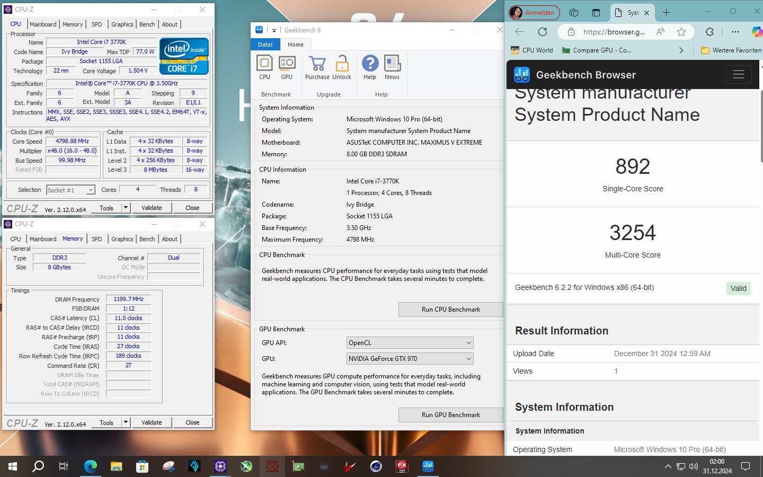Switch to Mainboard tab in top CPU-Z window
The width and height of the screenshot is (763, 477).
point(43,24)
